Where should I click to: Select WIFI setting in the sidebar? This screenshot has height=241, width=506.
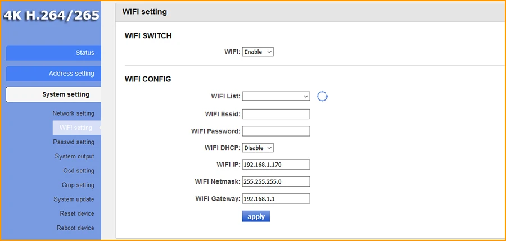[x=77, y=128]
